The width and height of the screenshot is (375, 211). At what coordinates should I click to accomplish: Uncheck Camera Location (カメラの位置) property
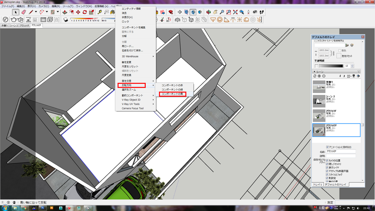tap(327, 160)
